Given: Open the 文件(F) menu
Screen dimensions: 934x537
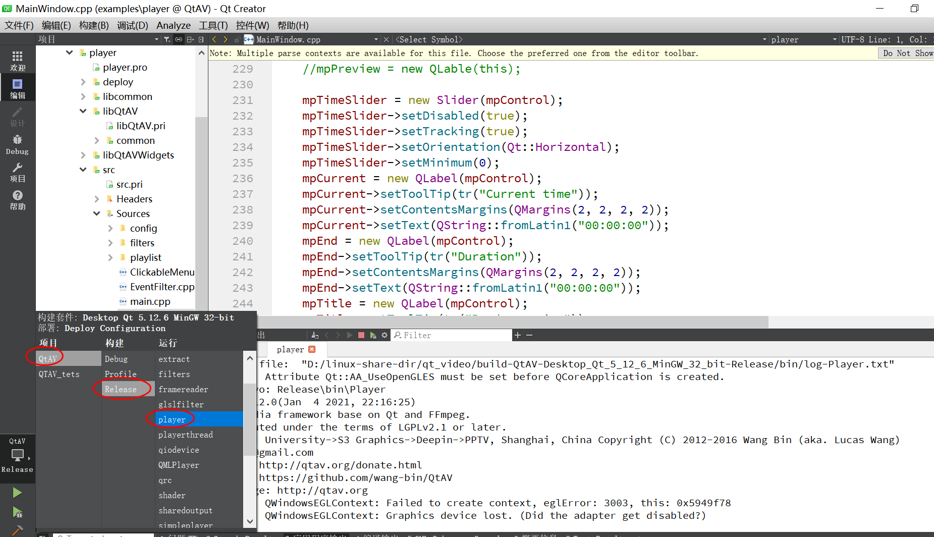Looking at the screenshot, I should pyautogui.click(x=19, y=25).
